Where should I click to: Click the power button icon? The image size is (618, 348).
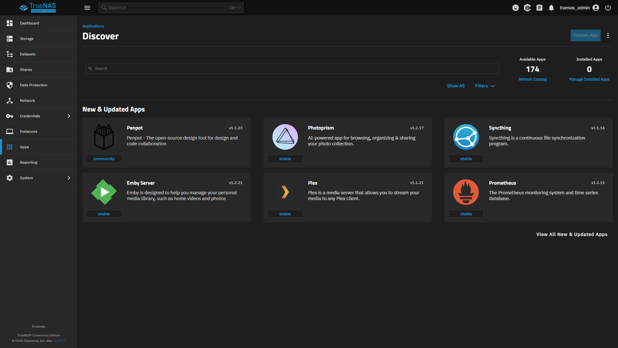coord(608,8)
